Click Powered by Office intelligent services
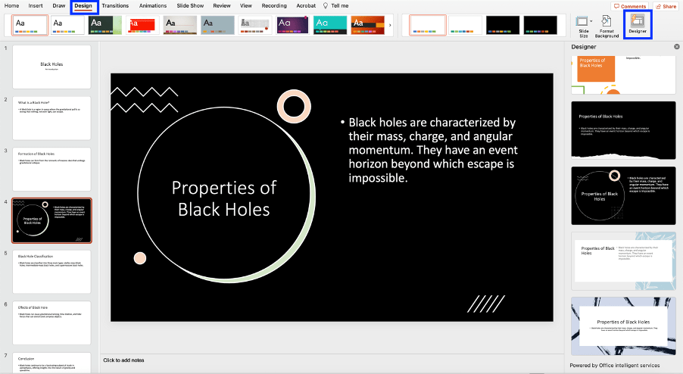Image resolution: width=683 pixels, height=374 pixels. pyautogui.click(x=615, y=365)
